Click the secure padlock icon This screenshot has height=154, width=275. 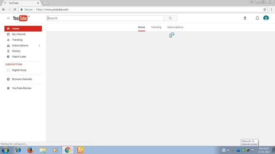pyautogui.click(x=21, y=9)
